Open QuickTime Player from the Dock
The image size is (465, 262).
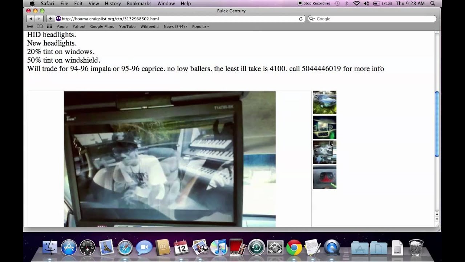[332, 247]
